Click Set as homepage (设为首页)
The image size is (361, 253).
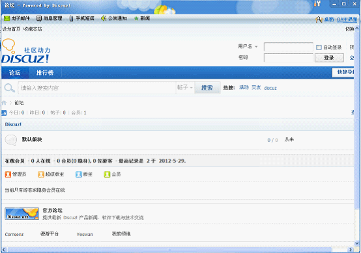pos(11,29)
